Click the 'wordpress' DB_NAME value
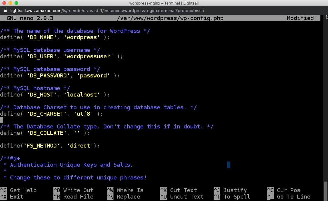 (x=82, y=37)
